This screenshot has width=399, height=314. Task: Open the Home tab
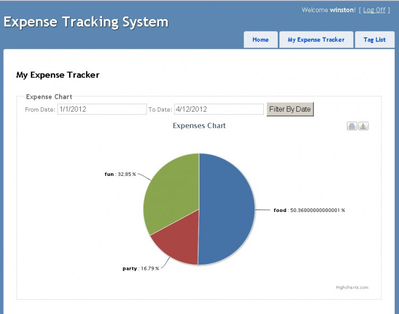(x=260, y=40)
